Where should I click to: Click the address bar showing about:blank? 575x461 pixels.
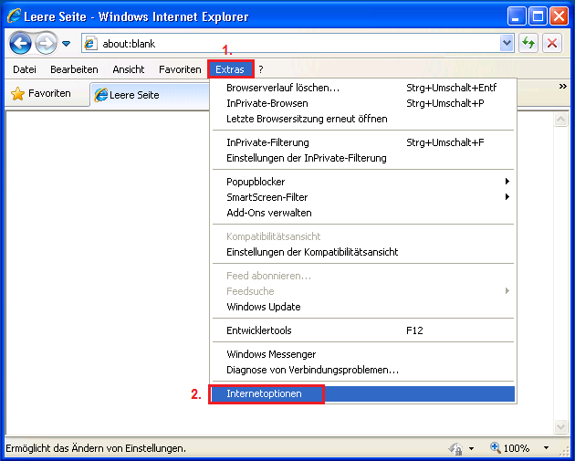(x=297, y=44)
